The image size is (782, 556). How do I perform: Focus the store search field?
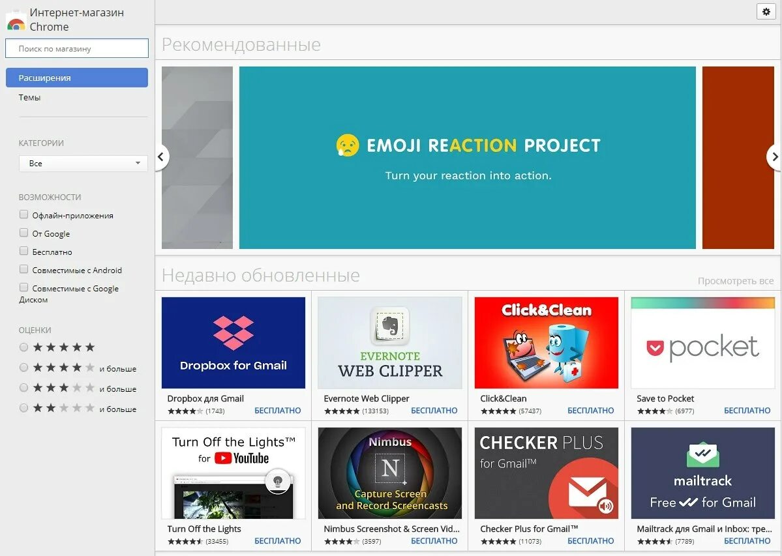(x=77, y=48)
